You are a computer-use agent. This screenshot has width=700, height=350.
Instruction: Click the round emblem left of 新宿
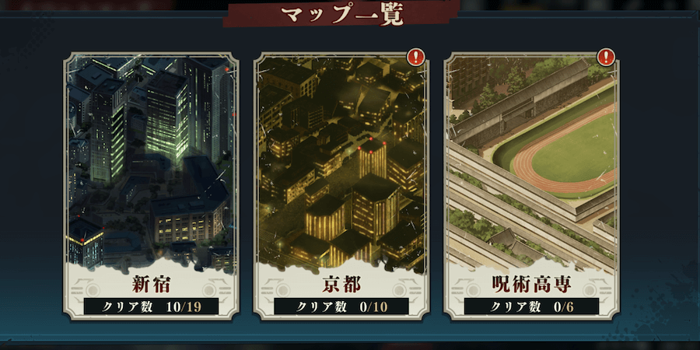(93, 290)
